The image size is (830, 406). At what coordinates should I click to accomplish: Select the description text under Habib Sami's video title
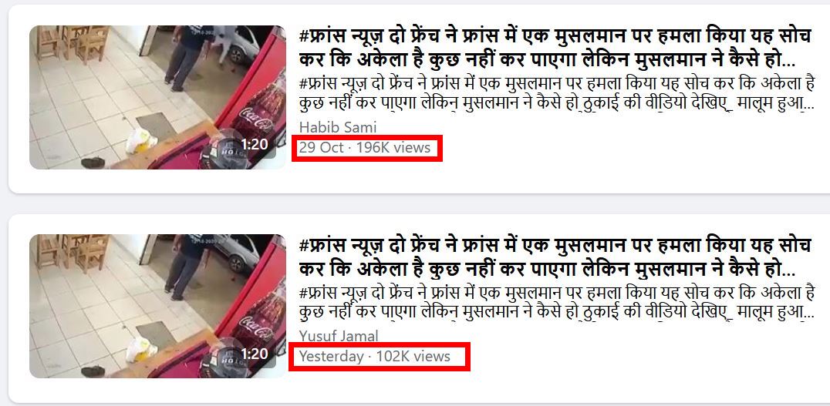tap(556, 93)
